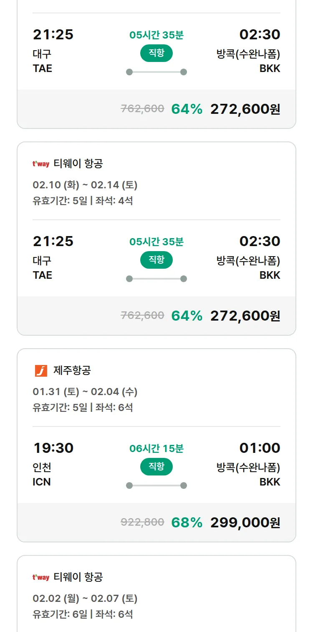Viewport: 313px width, 632px height.
Task: Click the 02.02 (월) ~ 02.07 (토) date range
Action: point(85,599)
